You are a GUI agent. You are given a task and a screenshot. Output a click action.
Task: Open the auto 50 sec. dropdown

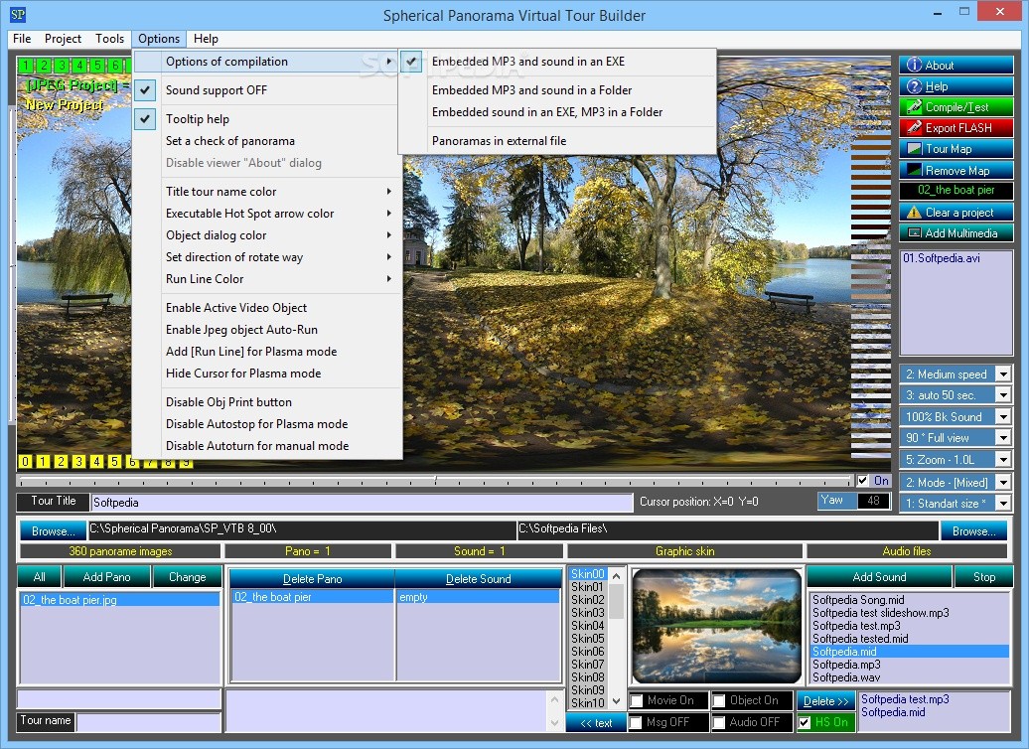(x=1003, y=395)
